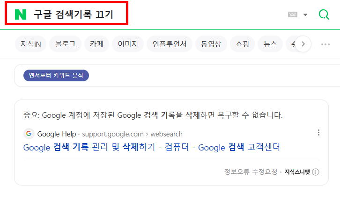Viewport: 340px width, 200px height.
Task: Switch to the 뉴스 tab
Action: (270, 44)
